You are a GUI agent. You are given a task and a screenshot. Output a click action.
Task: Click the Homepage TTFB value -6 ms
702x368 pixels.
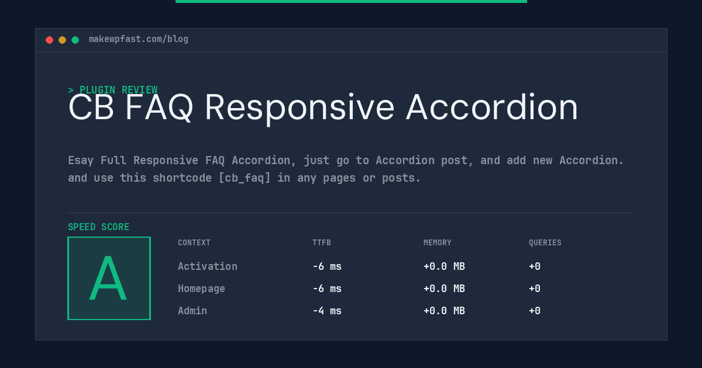pos(327,289)
